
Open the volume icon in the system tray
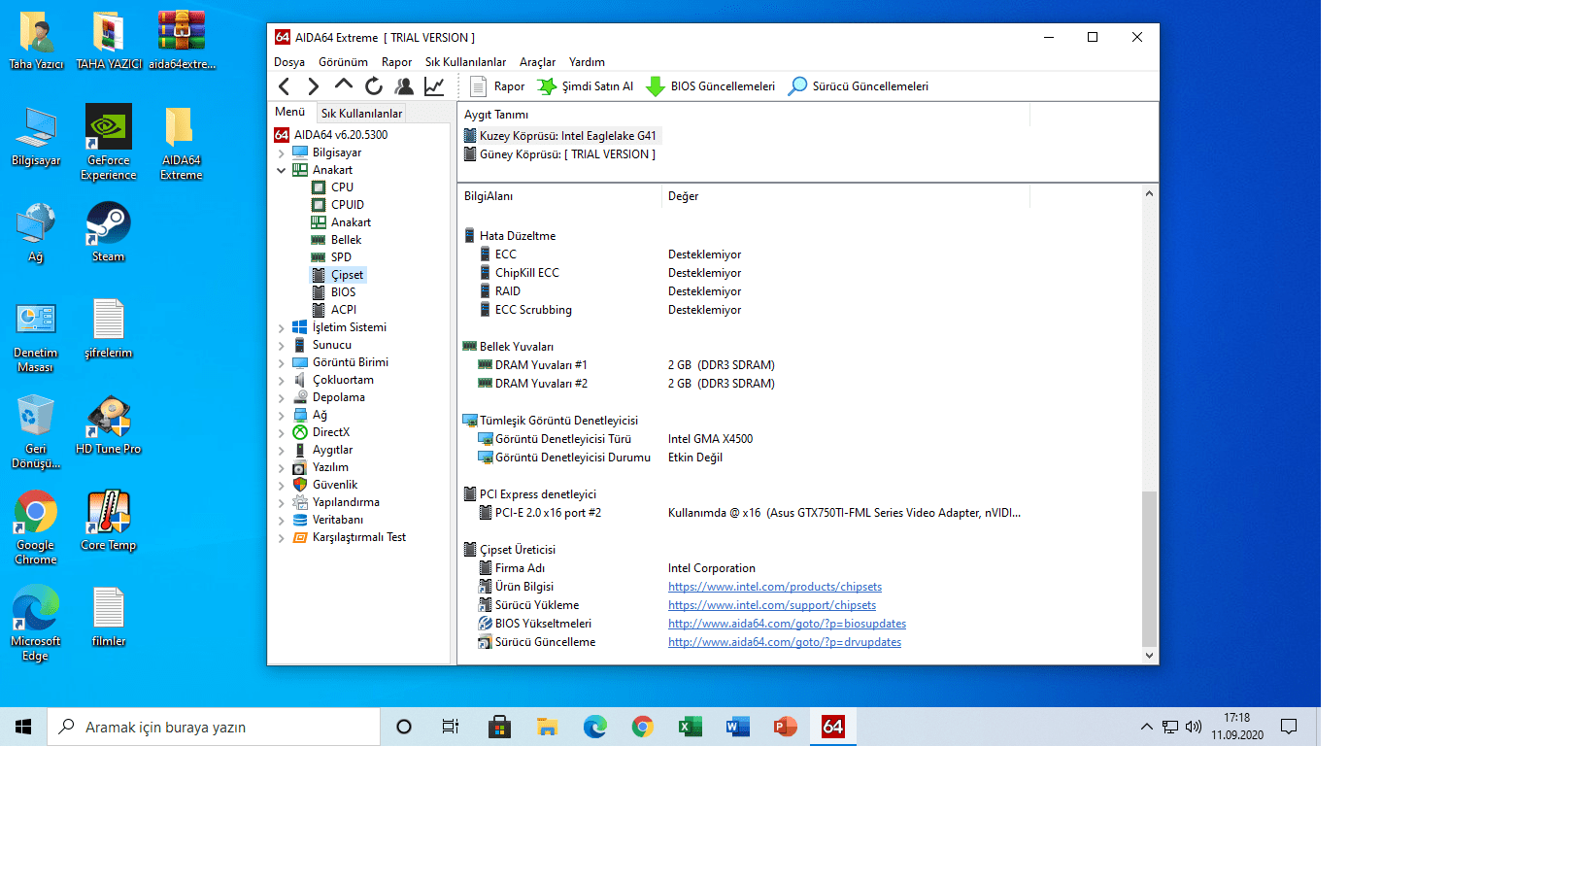pos(1194,727)
